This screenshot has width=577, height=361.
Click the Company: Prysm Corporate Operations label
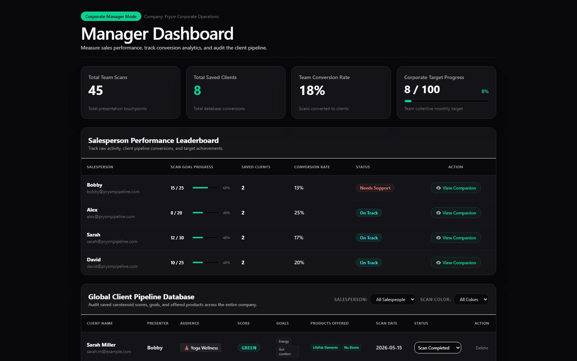(181, 17)
